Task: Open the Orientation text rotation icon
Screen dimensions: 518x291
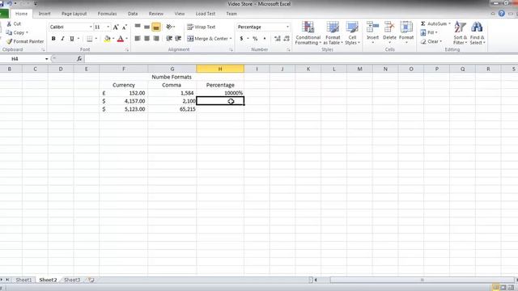Action: pyautogui.click(x=169, y=27)
